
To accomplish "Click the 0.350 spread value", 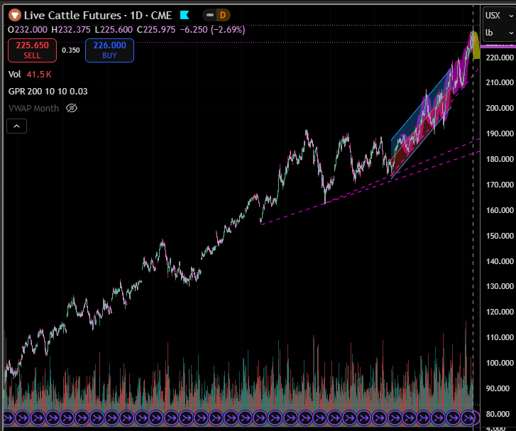I will click(71, 50).
